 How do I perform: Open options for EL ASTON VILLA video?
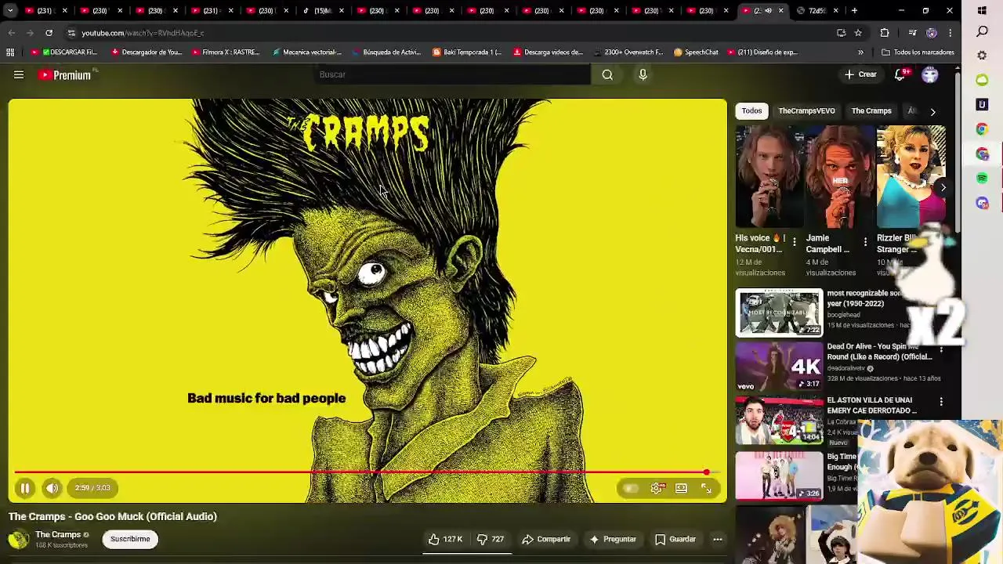click(941, 402)
